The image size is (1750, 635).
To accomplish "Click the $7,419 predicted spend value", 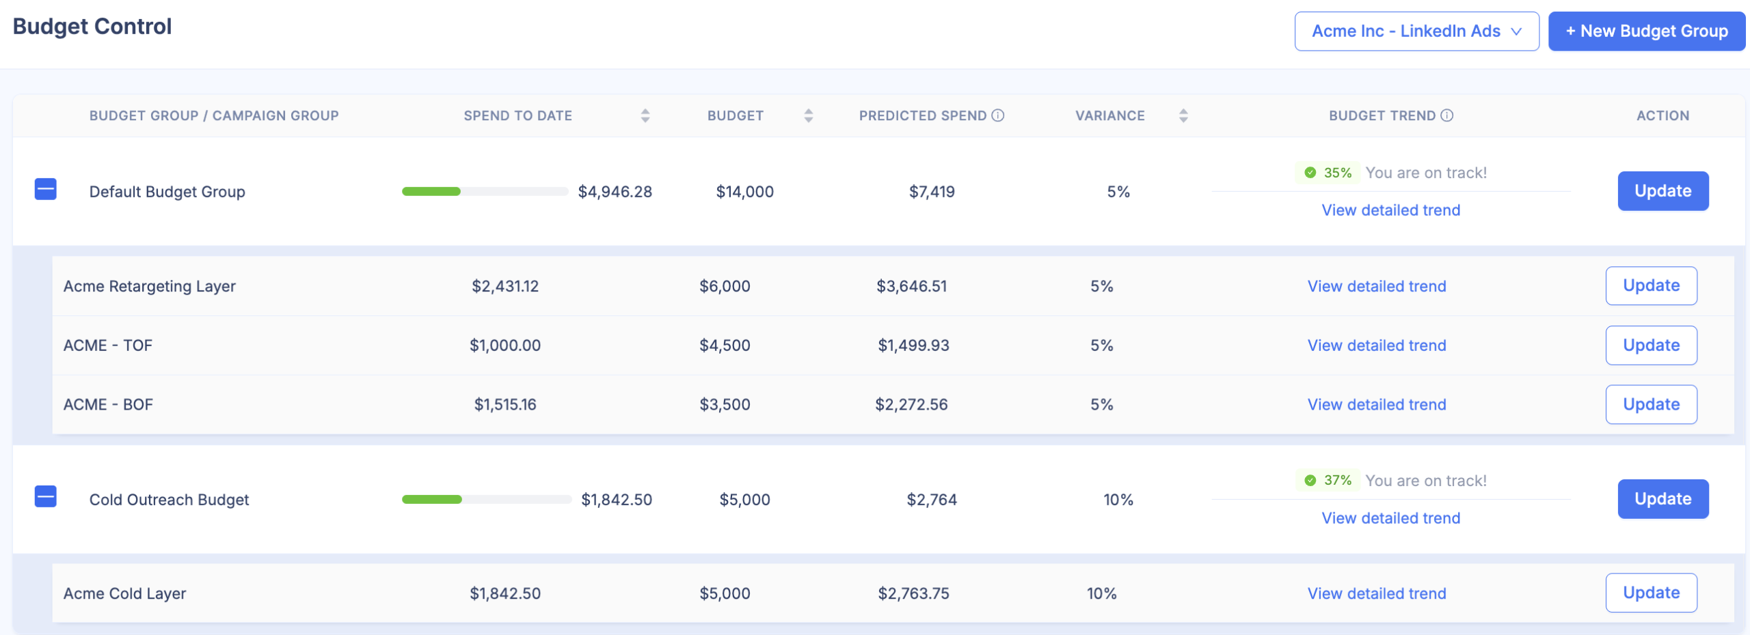I will pos(932,192).
